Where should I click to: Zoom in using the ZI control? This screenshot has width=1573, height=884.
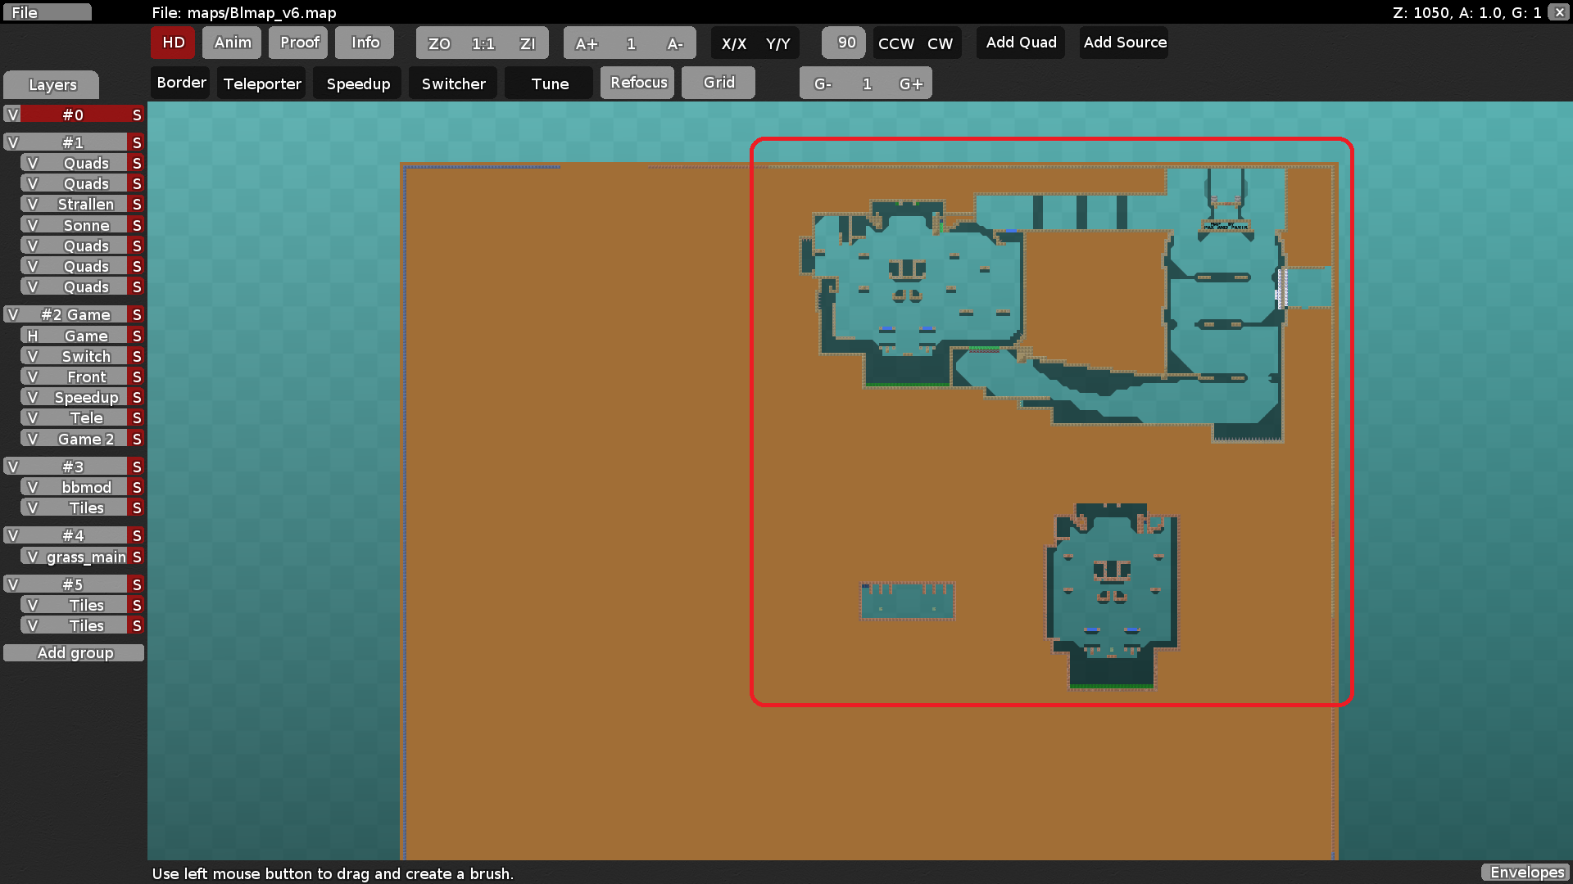[528, 43]
